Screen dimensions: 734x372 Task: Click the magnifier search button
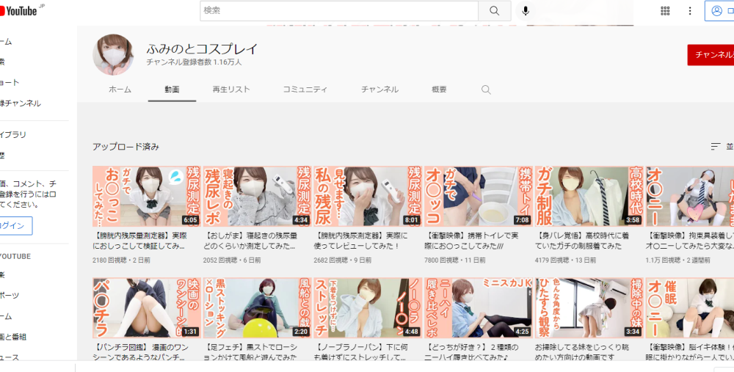click(494, 11)
